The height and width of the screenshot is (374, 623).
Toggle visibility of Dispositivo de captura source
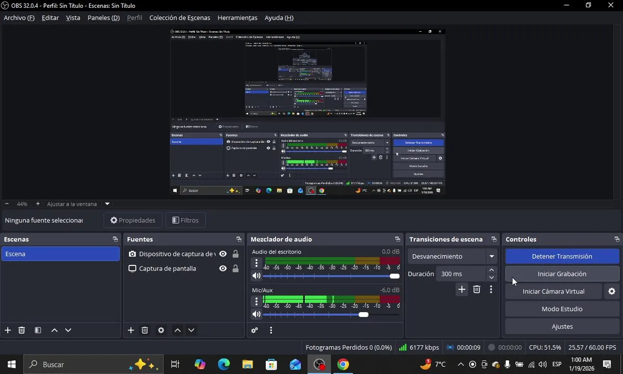coord(223,254)
